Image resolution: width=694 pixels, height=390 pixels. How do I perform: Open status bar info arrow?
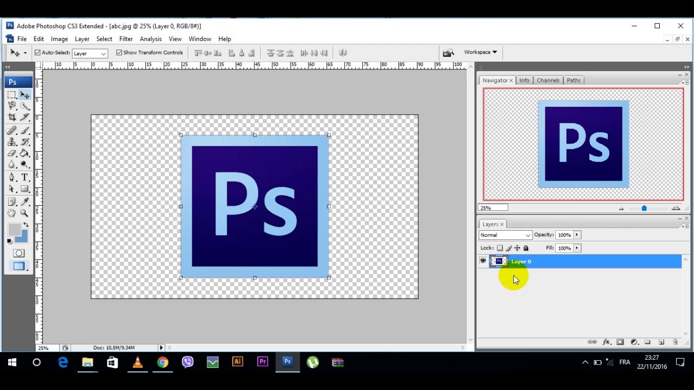pyautogui.click(x=161, y=348)
